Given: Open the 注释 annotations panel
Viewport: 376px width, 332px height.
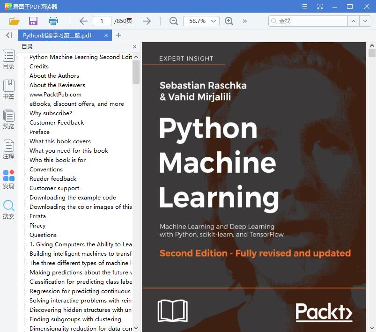Looking at the screenshot, I should [x=8, y=149].
